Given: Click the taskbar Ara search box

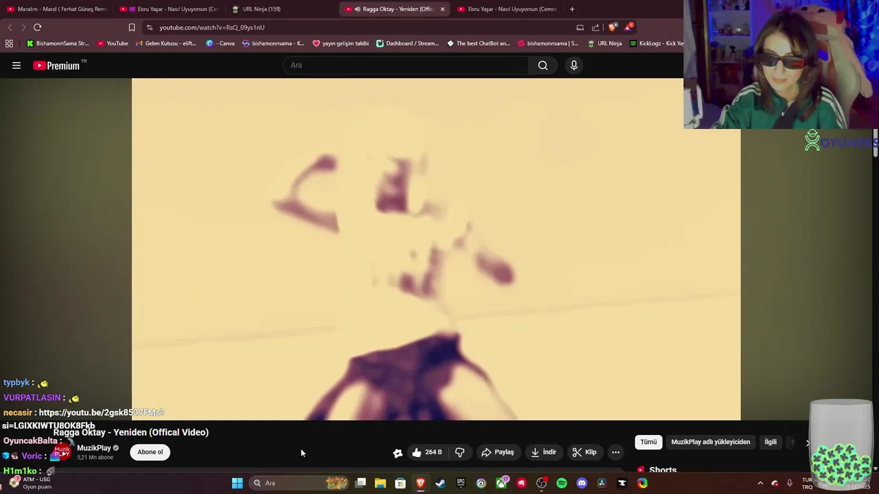Looking at the screenshot, I should tap(299, 483).
